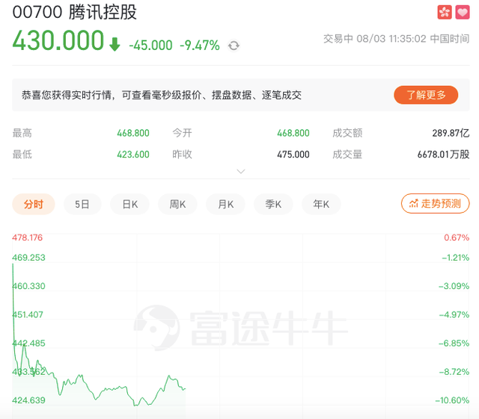Click the chart axis label 469.253
The width and height of the screenshot is (479, 419).
[x=28, y=258]
